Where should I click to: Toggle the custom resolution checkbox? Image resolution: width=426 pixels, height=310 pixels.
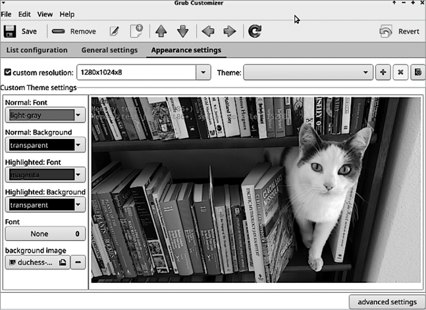[x=7, y=72]
